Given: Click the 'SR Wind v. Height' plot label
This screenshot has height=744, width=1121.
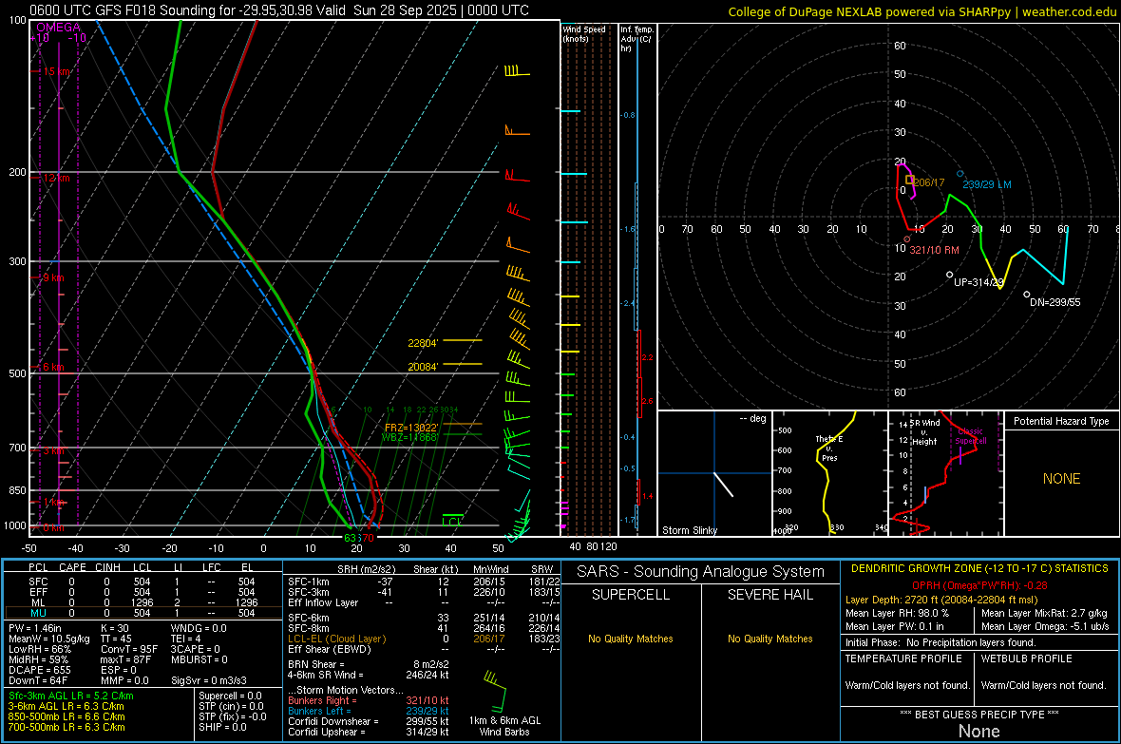Looking at the screenshot, I should coord(924,432).
